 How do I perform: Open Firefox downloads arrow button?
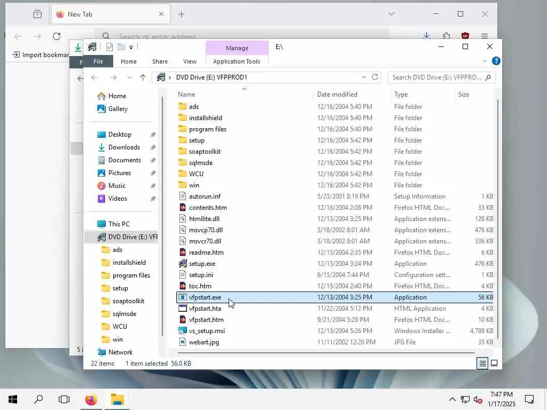pyautogui.click(x=426, y=36)
